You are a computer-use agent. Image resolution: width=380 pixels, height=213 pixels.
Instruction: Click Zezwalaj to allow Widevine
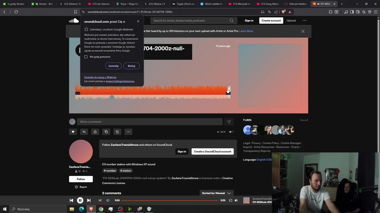pos(113,66)
